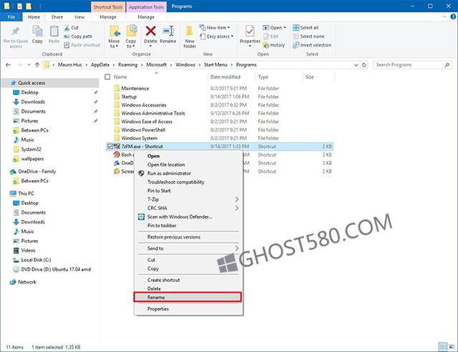Click the Rename icon in Organize group

coord(168,31)
